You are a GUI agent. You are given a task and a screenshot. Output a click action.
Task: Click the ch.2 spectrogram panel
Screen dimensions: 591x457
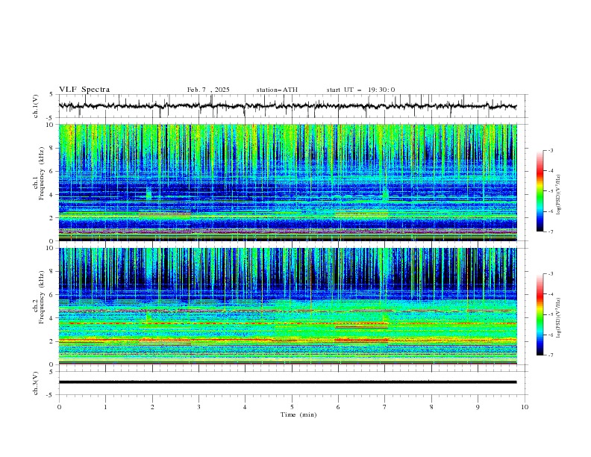coord(287,306)
